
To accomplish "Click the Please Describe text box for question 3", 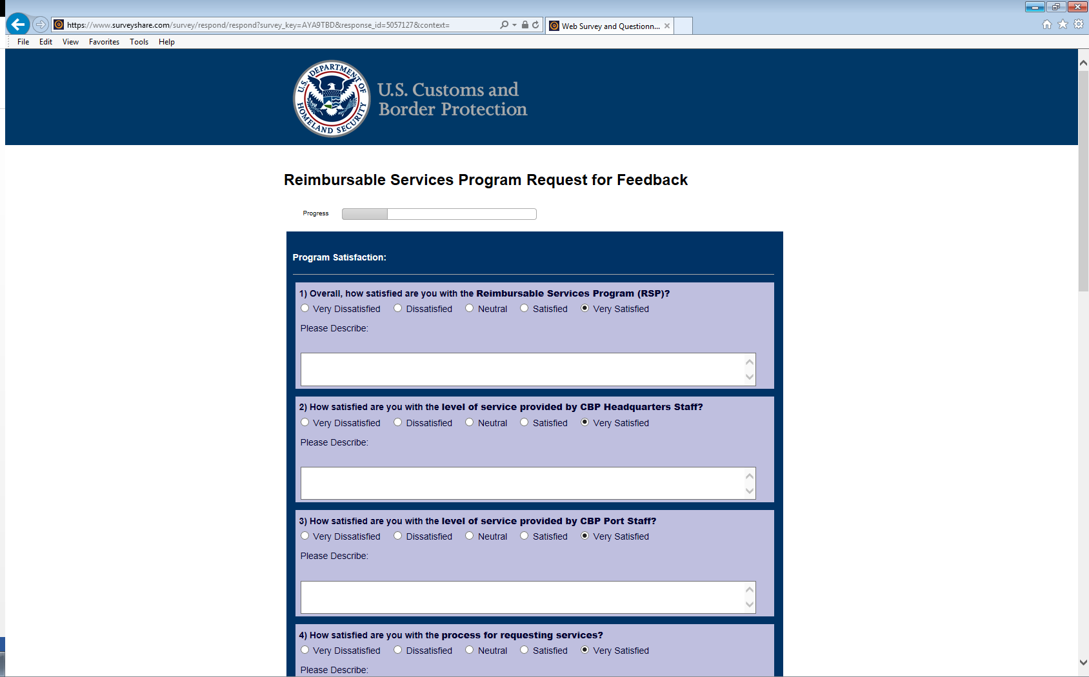I will (523, 597).
